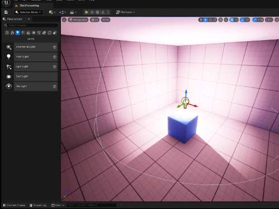This screenshot has height=209, width=279.
Task: Click the save level icon in toolbar
Action: pos(6,12)
